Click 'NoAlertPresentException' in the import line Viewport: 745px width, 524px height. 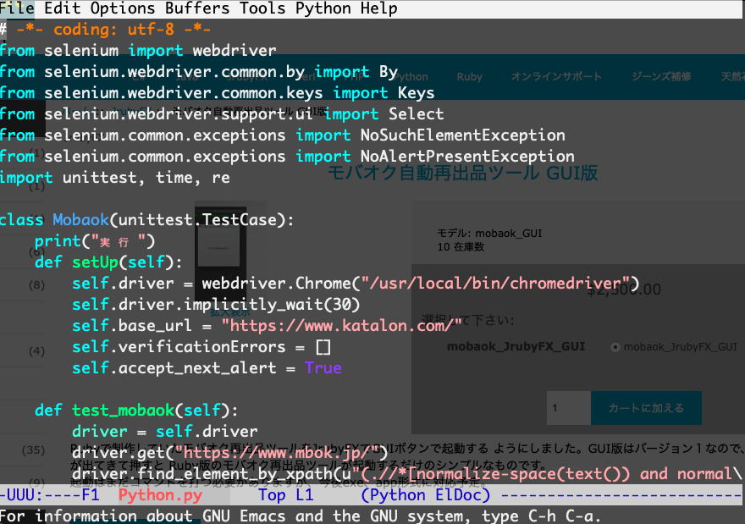[x=467, y=157]
